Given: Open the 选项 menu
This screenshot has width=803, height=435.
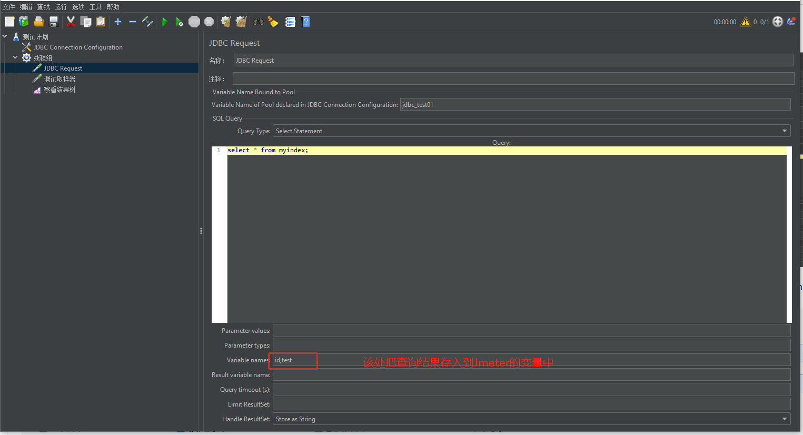Looking at the screenshot, I should [x=78, y=7].
